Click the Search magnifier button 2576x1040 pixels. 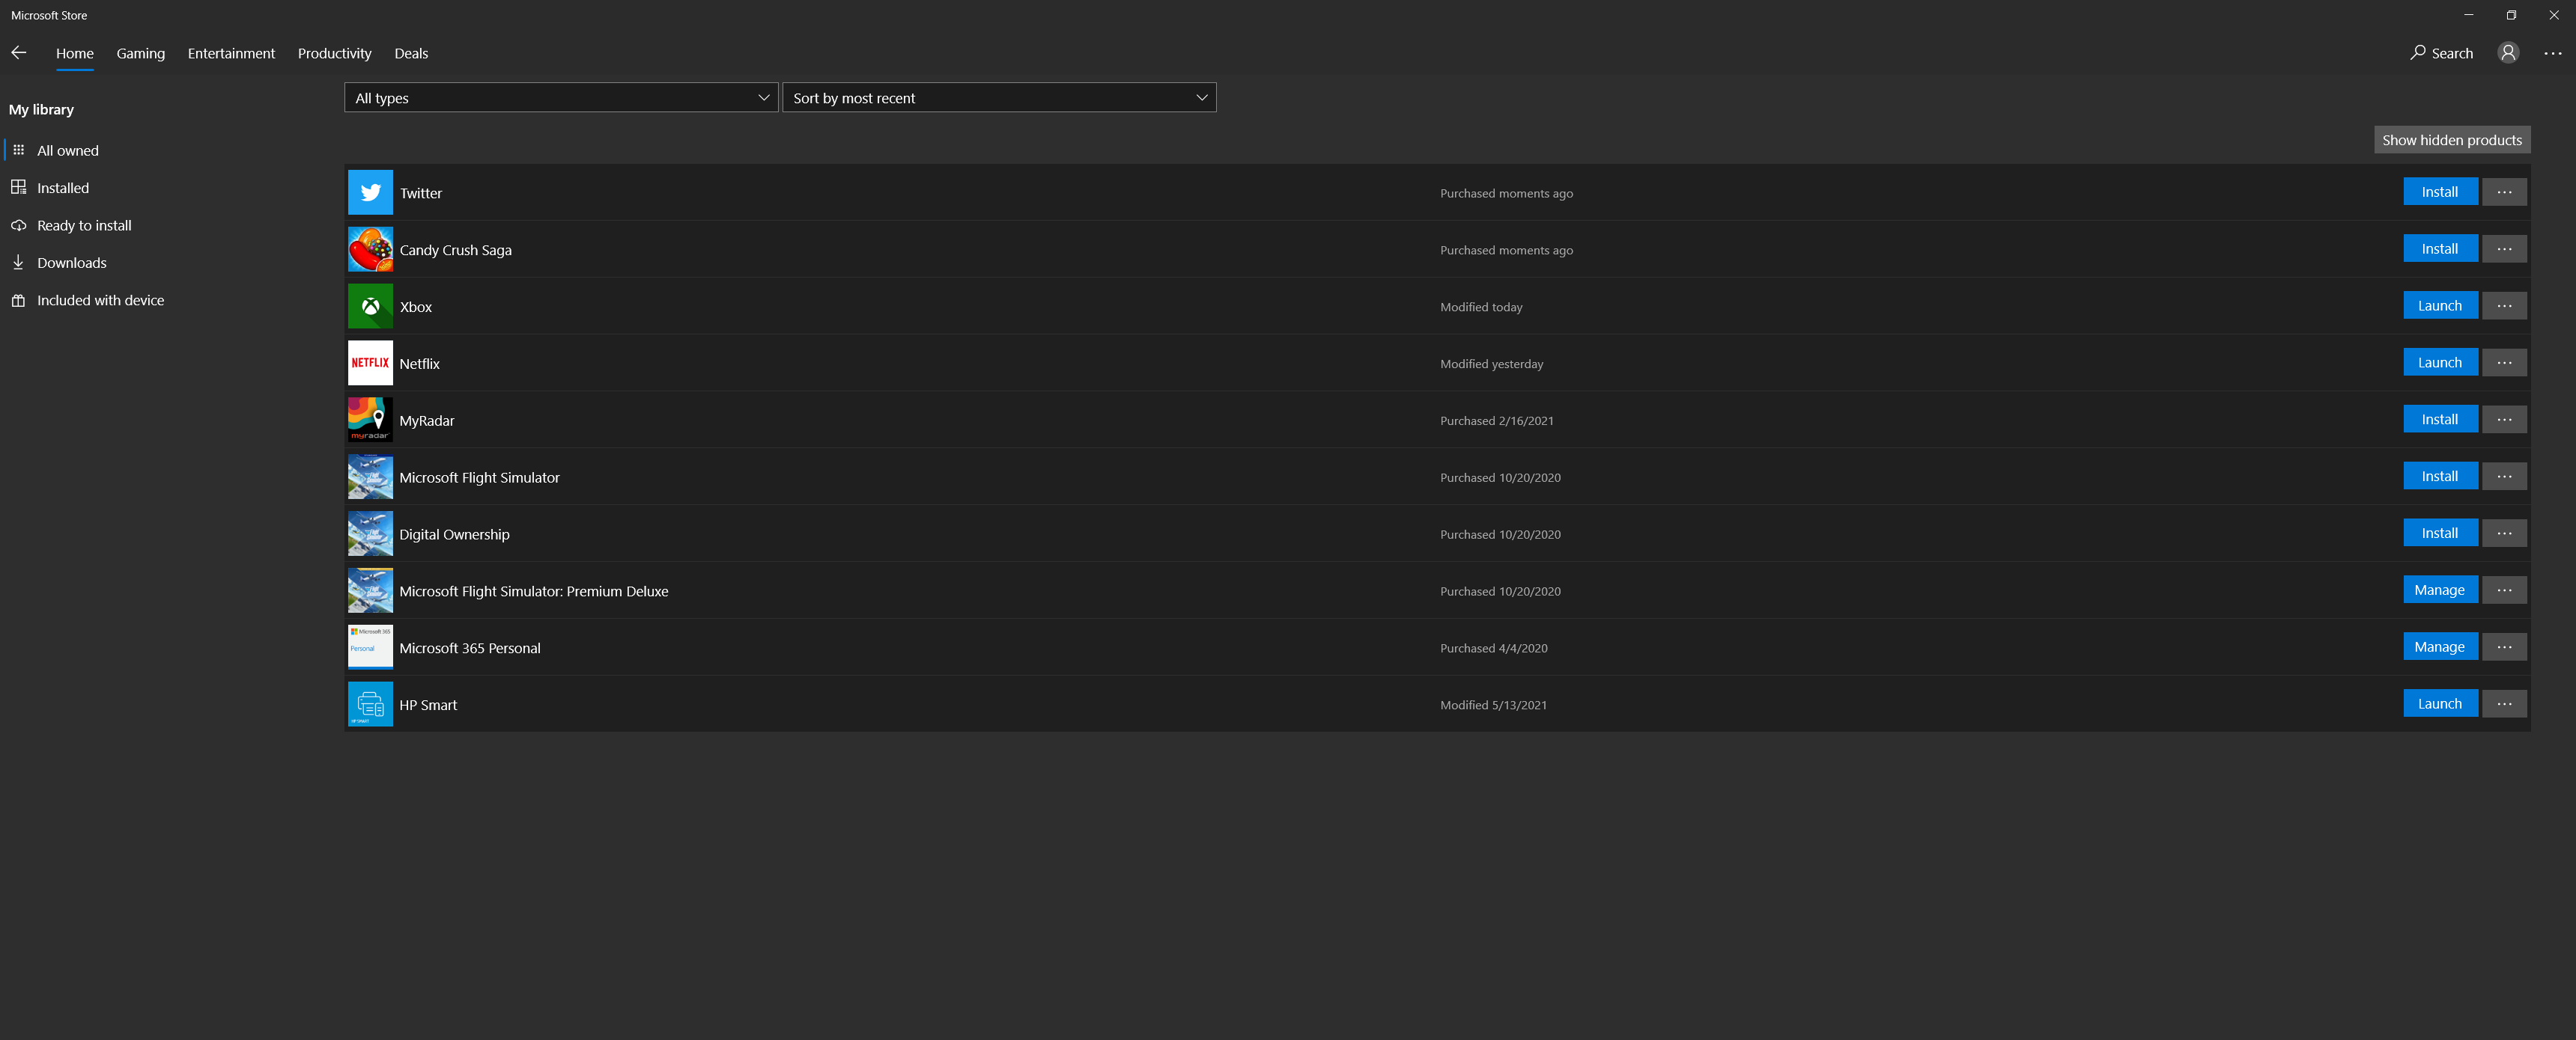pyautogui.click(x=2441, y=53)
